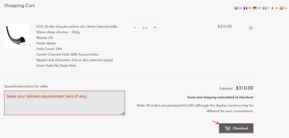Image resolution: width=289 pixels, height=138 pixels.
Task: Open the D18-30 disc carbon rim title link
Action: 77,29
